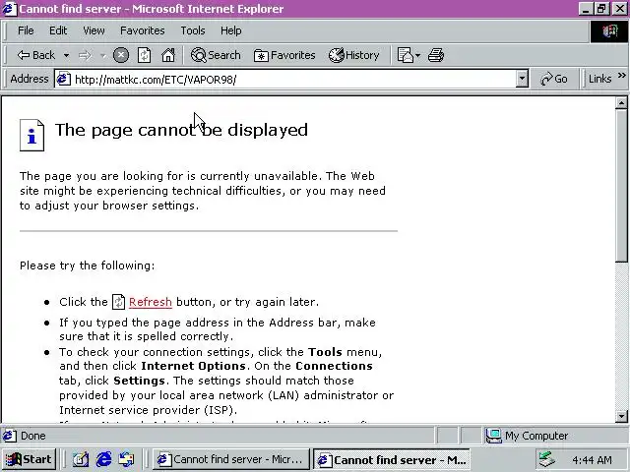630x472 pixels.
Task: Close the Internet Explorer window
Action: point(619,9)
